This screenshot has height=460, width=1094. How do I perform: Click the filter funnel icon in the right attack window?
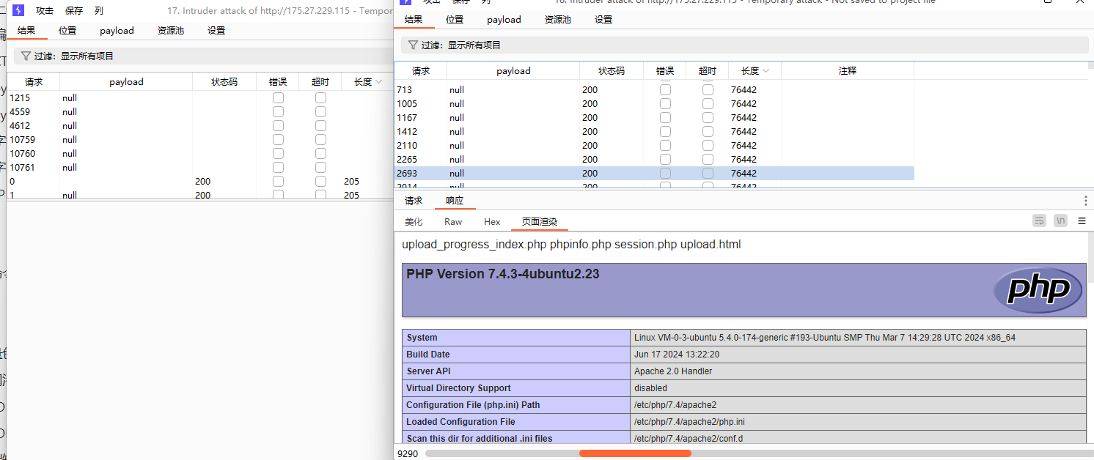pyautogui.click(x=413, y=45)
